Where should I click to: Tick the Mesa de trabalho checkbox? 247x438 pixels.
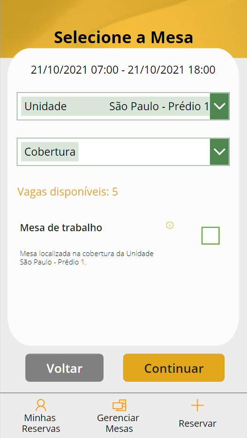(211, 236)
